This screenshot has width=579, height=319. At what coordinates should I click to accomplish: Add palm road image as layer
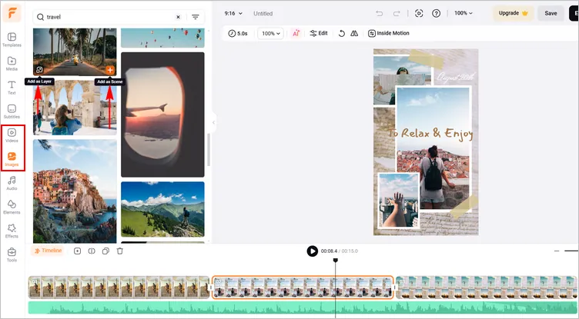tap(39, 70)
